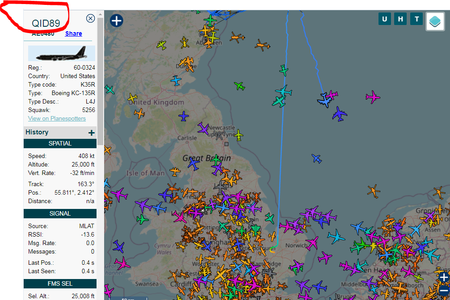Click the altitude value 25,000 ft
Screen dimensions: 450x300
click(83, 165)
